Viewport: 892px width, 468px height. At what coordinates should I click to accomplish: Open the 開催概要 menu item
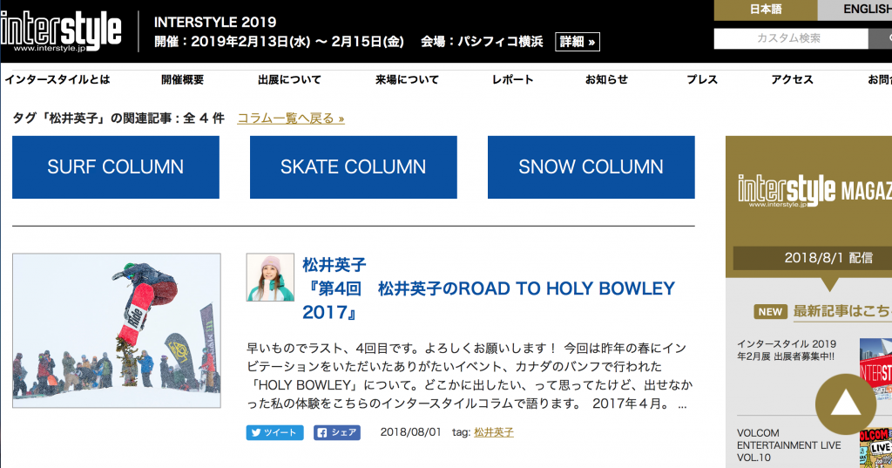click(182, 79)
